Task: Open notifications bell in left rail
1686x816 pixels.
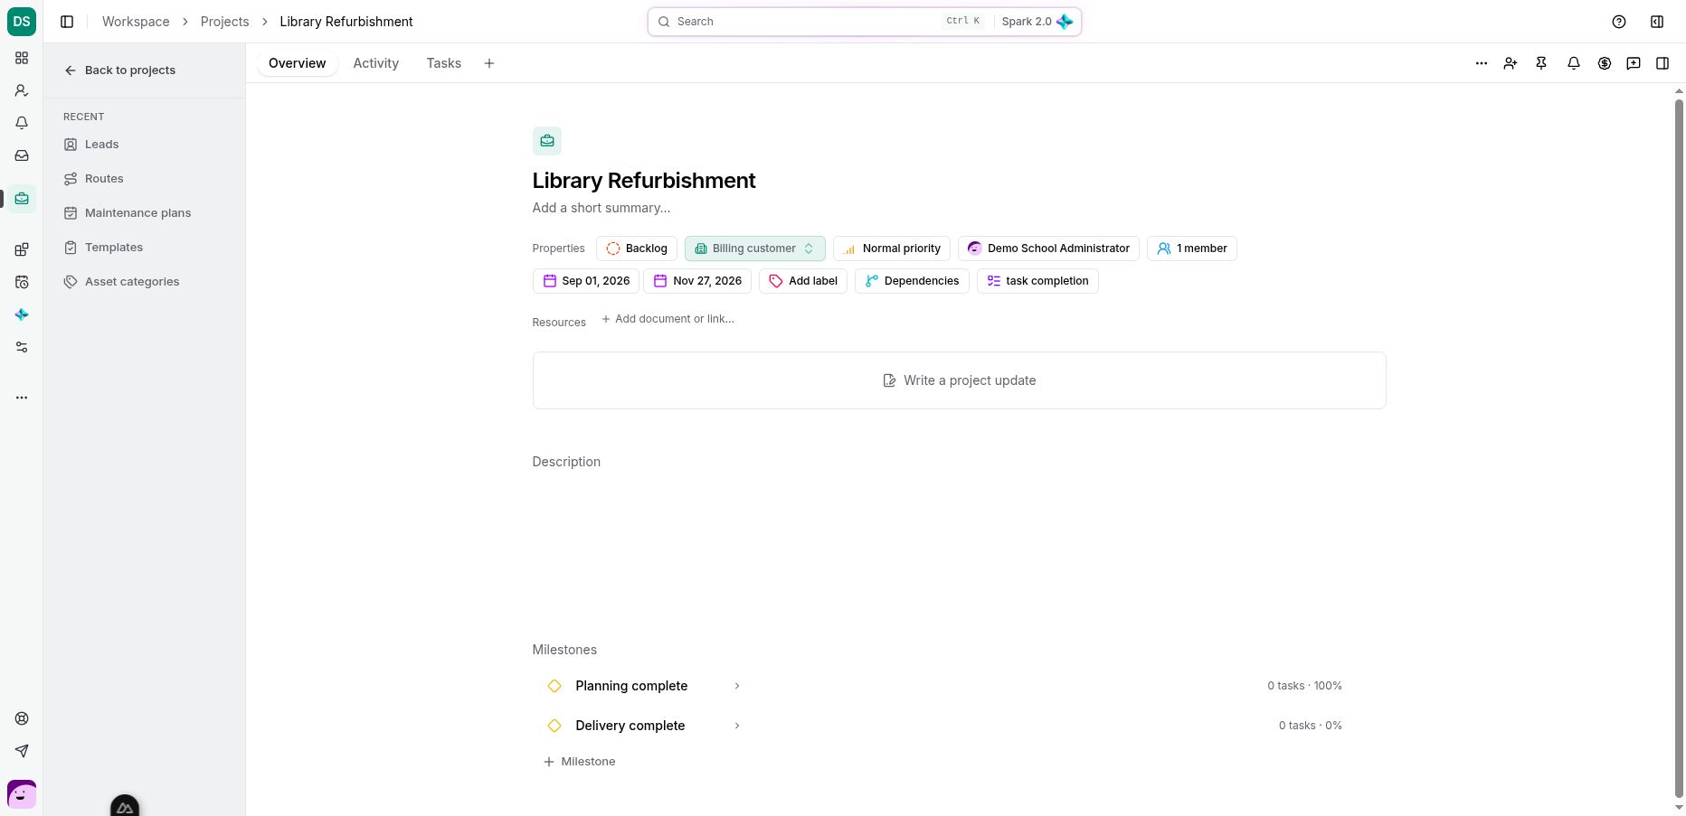Action: coord(22,123)
